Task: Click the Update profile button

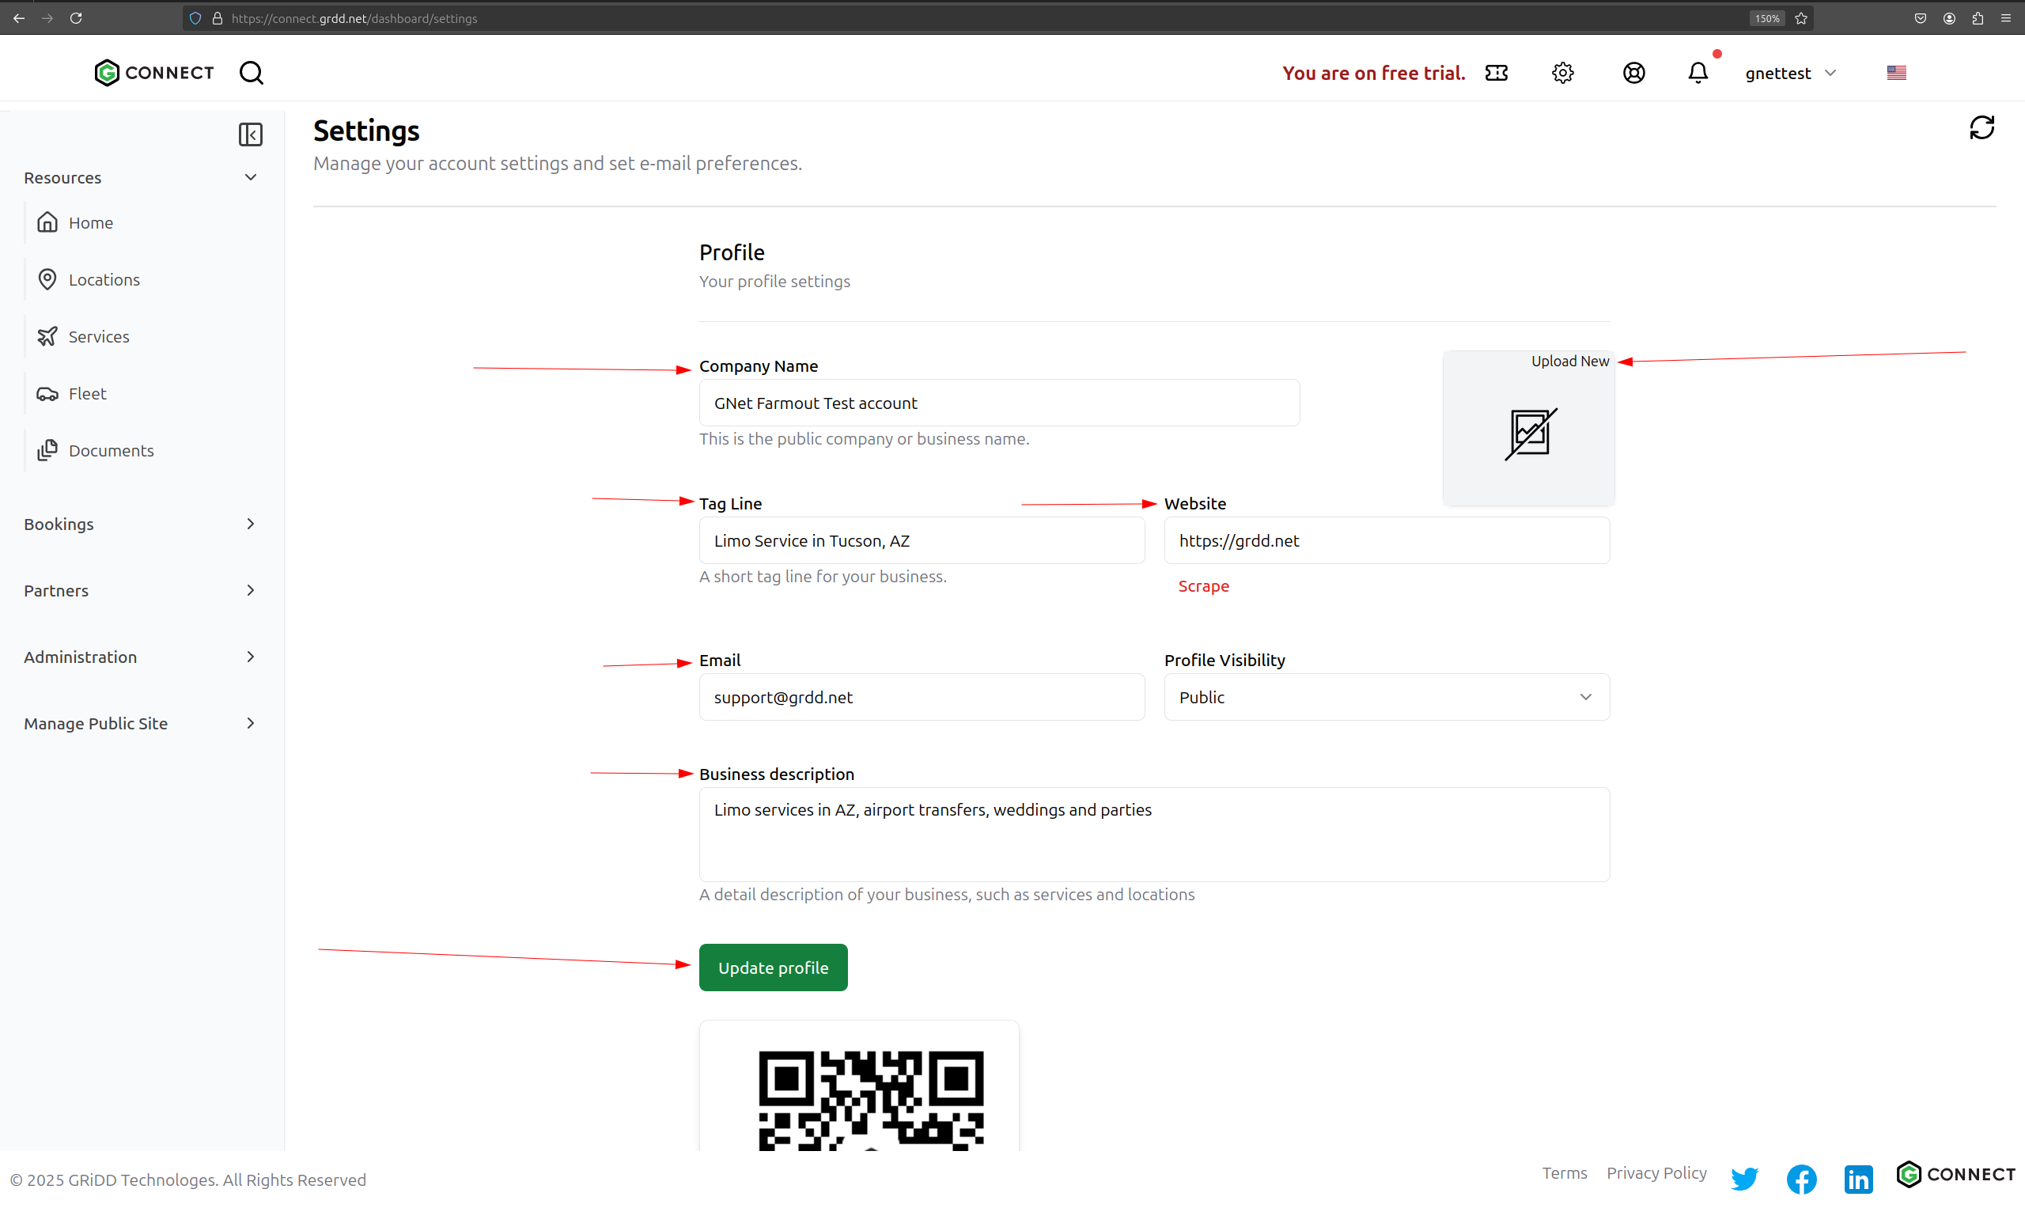Action: click(x=772, y=968)
